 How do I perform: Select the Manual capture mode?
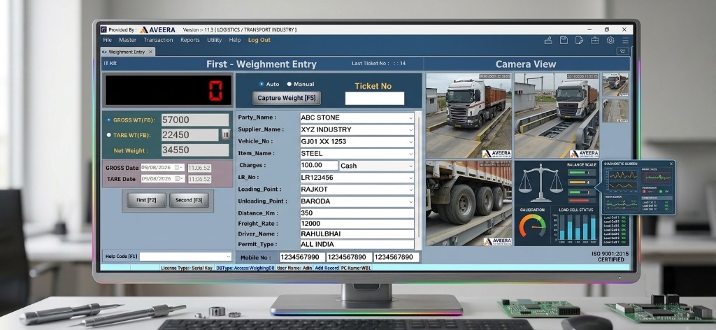(289, 84)
